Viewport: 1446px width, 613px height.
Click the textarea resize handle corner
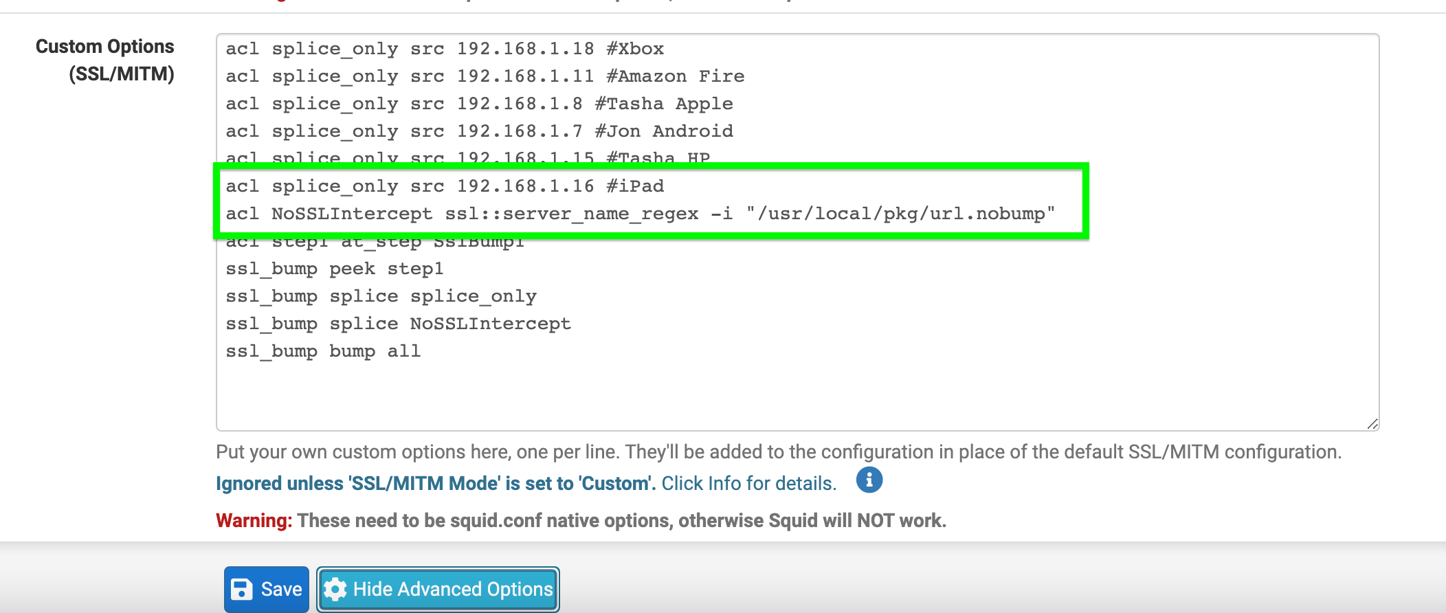pos(1372,424)
